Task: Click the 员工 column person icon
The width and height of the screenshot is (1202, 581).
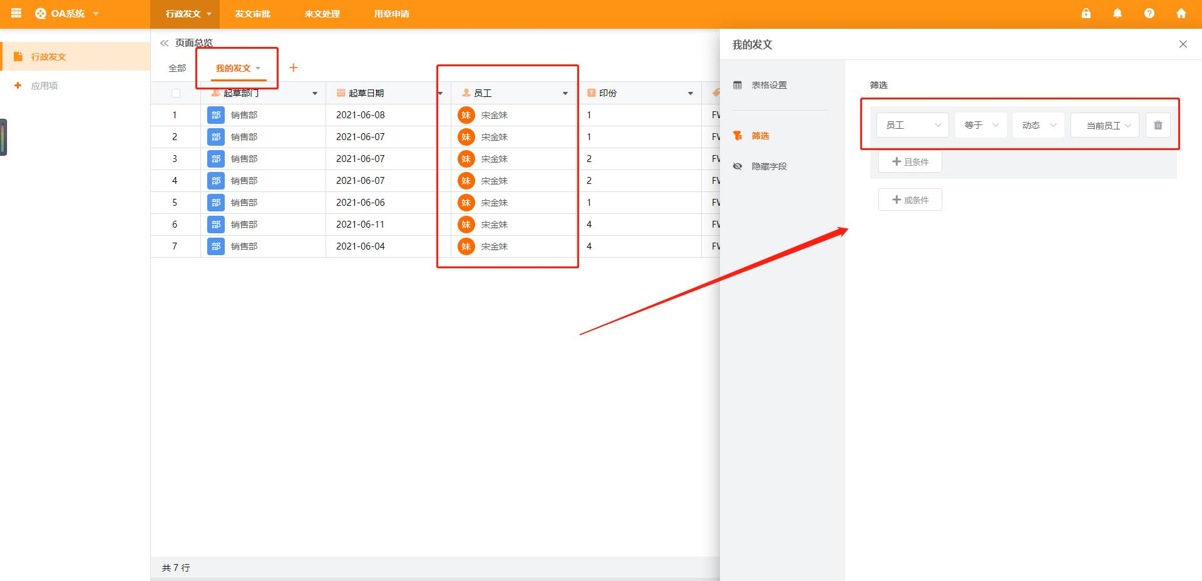Action: (x=466, y=93)
